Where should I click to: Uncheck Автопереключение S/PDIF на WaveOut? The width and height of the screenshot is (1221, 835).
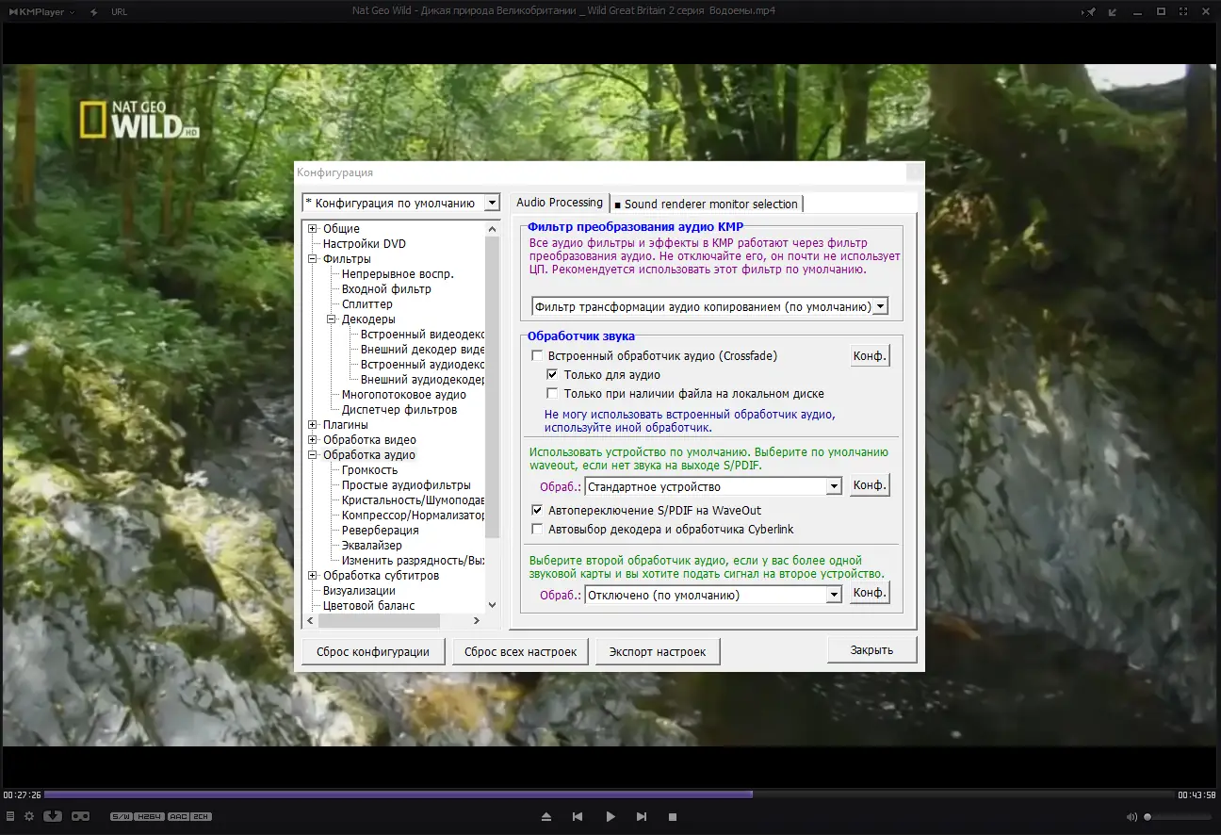click(x=537, y=511)
